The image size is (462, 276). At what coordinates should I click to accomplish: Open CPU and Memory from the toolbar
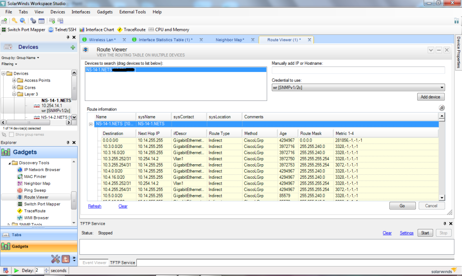click(169, 29)
